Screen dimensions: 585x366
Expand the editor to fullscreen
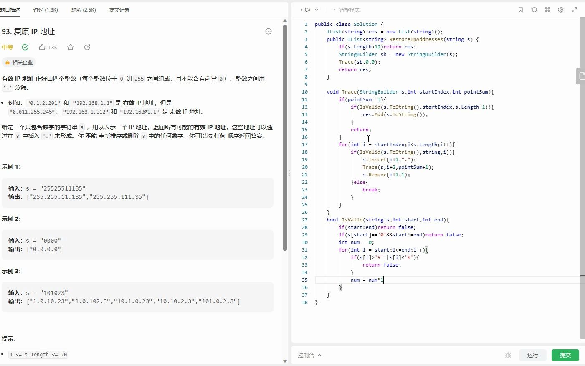[x=574, y=9]
